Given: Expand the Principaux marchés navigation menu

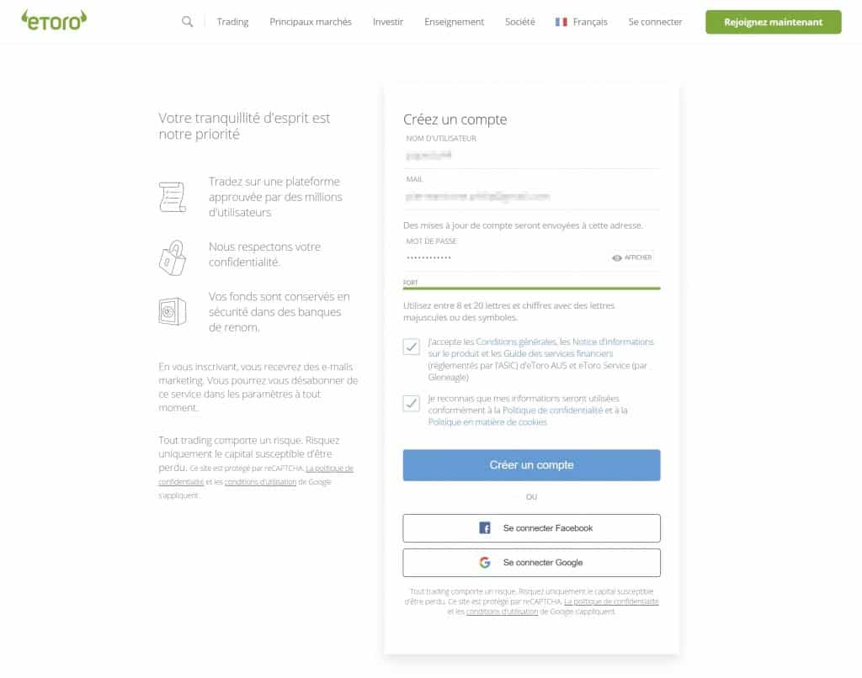Looking at the screenshot, I should (x=311, y=22).
